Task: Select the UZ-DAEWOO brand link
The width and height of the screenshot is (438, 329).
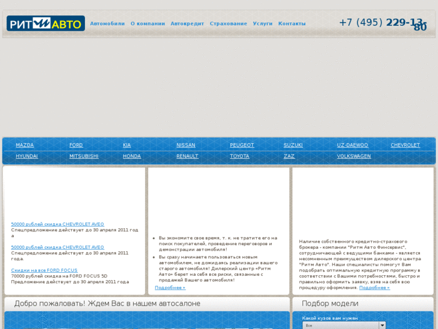Action: (x=352, y=145)
